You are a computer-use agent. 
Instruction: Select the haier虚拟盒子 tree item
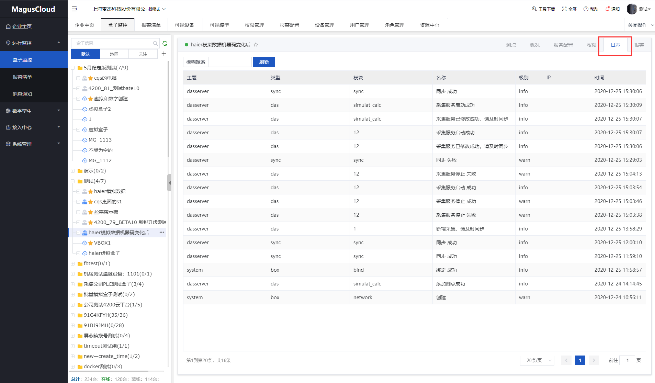(104, 253)
